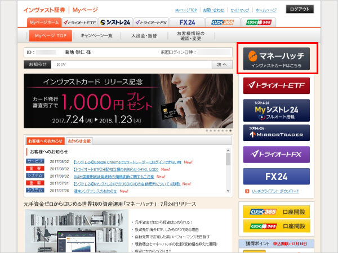
Task: Select the first carousel dot indicator
Action: point(207,130)
